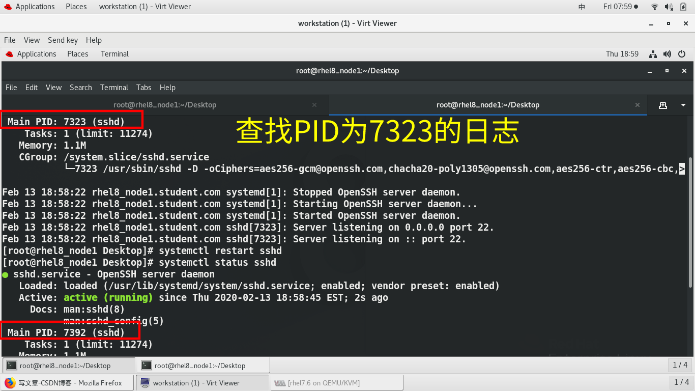The image size is (695, 391).
Task: Open the terminal tab list dropdown arrow
Action: (x=683, y=105)
